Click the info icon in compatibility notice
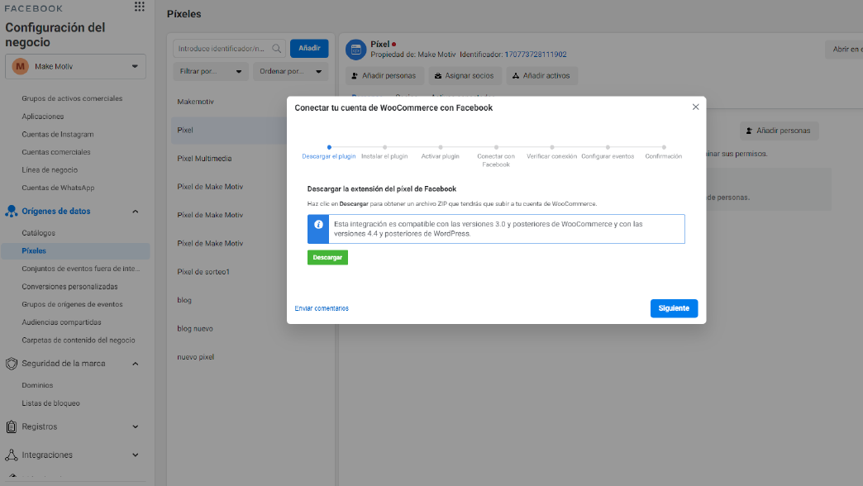This screenshot has width=863, height=486. (318, 225)
